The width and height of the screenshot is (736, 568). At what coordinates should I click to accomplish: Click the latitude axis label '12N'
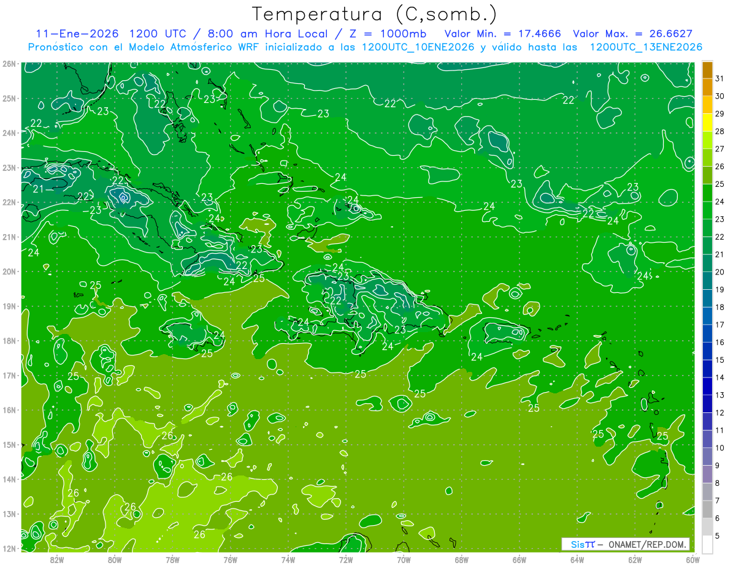pos(8,548)
